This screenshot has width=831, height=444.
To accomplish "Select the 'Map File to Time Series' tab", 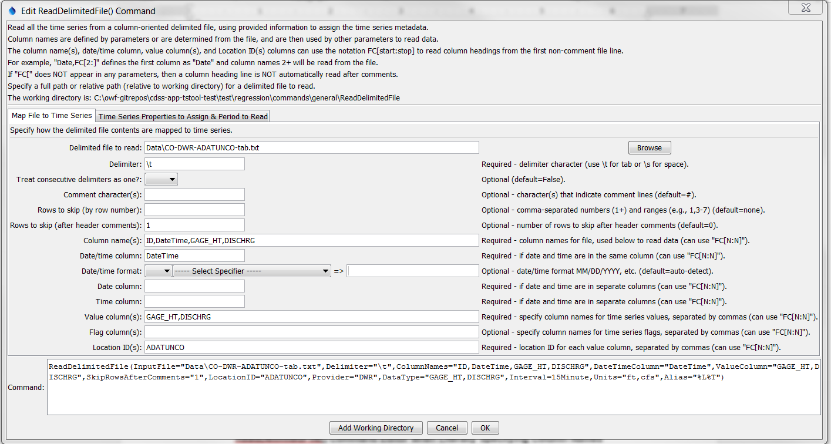I will pyautogui.click(x=51, y=115).
